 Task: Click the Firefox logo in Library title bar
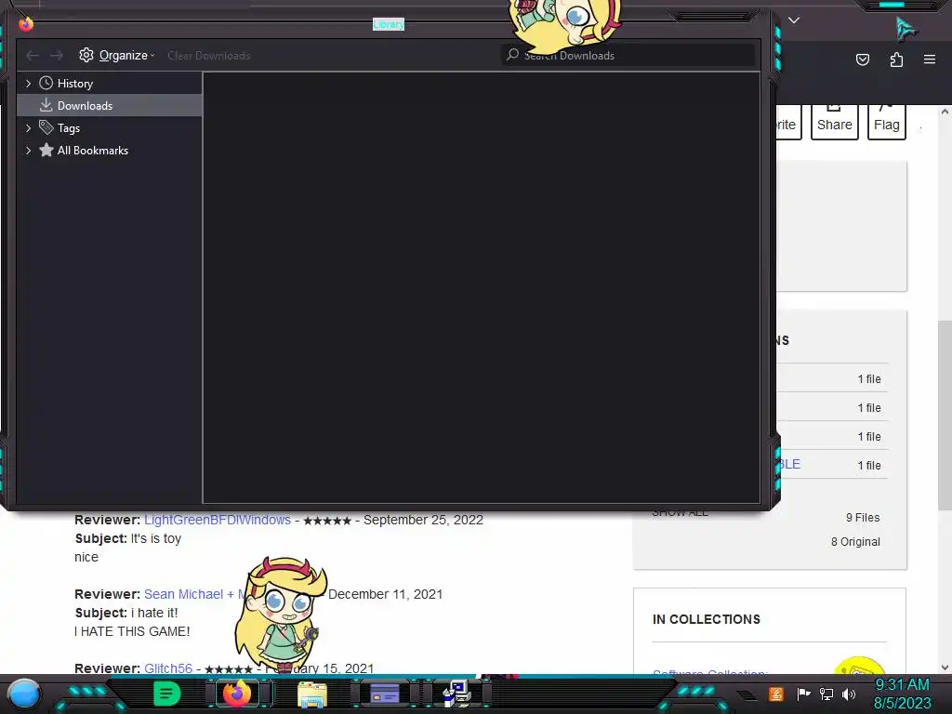(x=25, y=23)
